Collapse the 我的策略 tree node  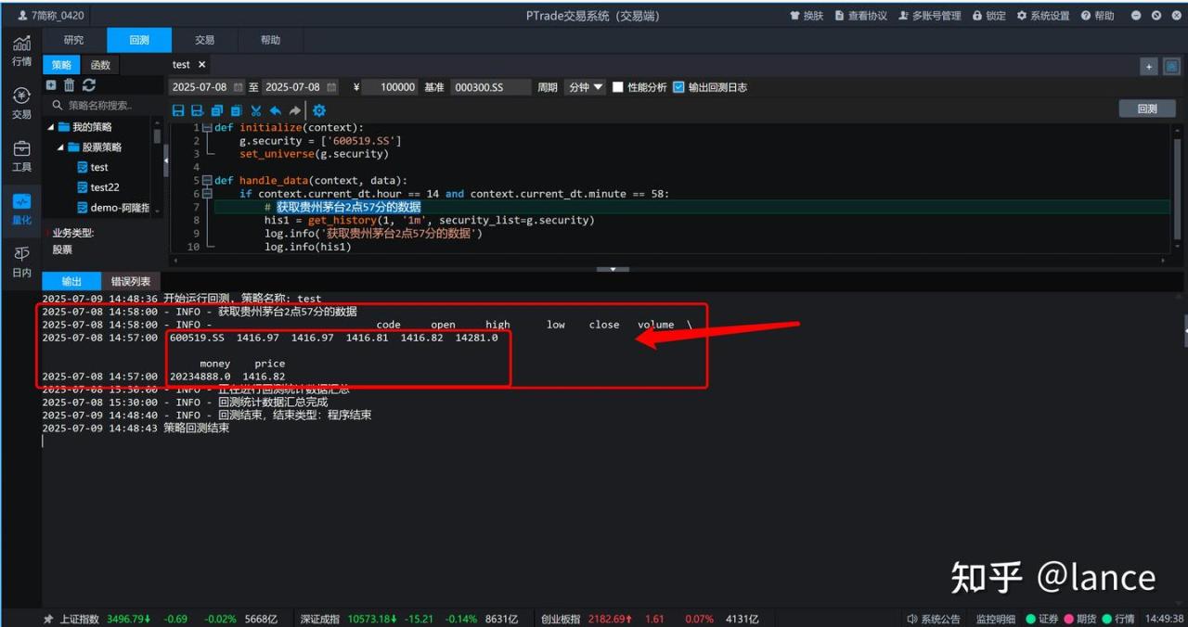[x=51, y=127]
